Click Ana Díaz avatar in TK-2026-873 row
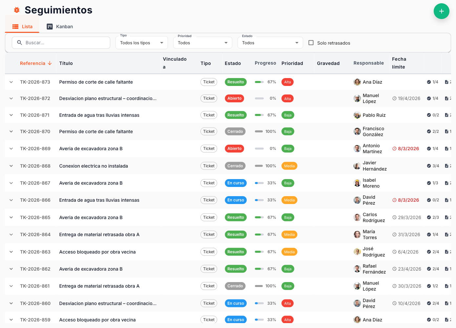Screen dimensions: 456x328 (x=357, y=82)
